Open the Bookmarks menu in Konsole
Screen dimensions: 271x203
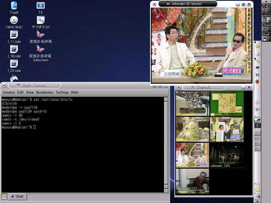44,92
